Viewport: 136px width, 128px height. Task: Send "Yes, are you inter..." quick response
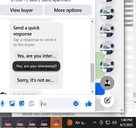point(36,56)
